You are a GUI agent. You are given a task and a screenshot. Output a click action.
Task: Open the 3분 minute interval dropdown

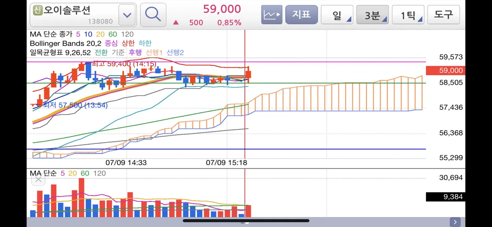point(372,15)
